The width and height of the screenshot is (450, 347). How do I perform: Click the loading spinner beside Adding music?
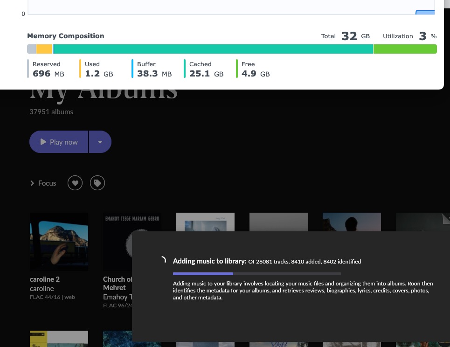(163, 260)
